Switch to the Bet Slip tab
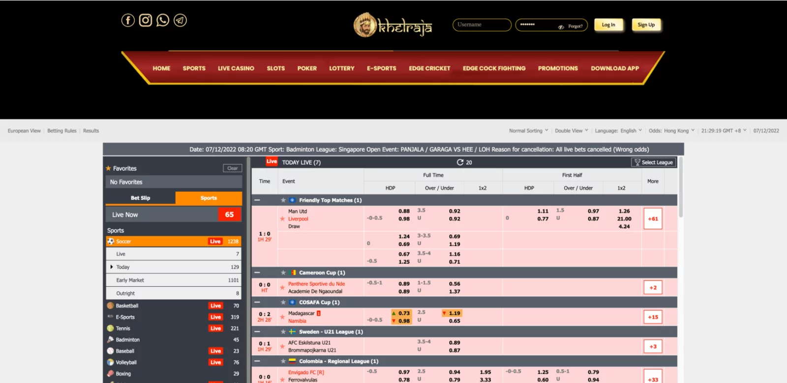 pos(140,198)
